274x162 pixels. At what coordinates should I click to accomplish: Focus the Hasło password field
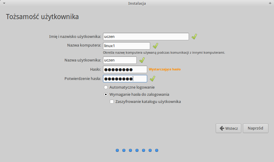point(125,70)
